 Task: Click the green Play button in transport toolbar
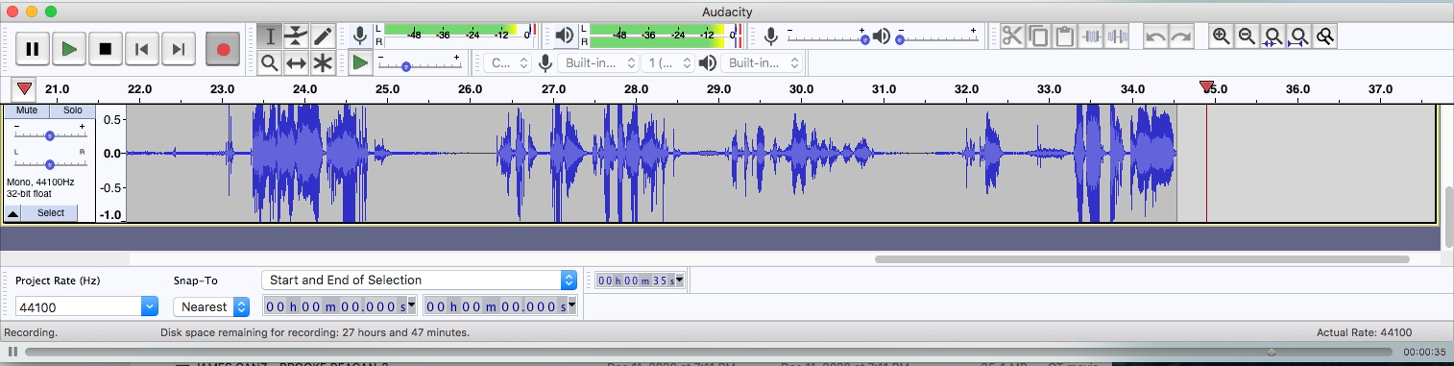click(x=69, y=49)
